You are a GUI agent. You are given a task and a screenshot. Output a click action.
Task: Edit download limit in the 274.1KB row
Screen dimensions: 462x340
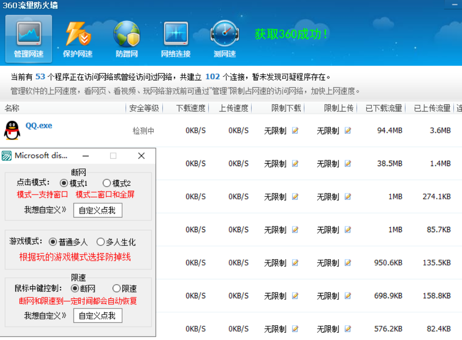tap(295, 196)
